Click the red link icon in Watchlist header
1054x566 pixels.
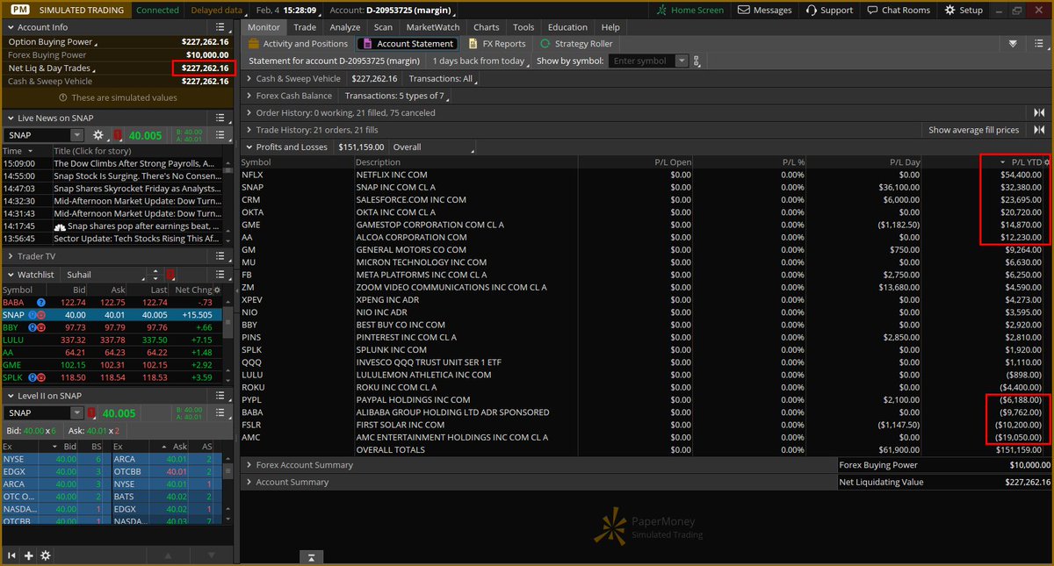pyautogui.click(x=170, y=275)
